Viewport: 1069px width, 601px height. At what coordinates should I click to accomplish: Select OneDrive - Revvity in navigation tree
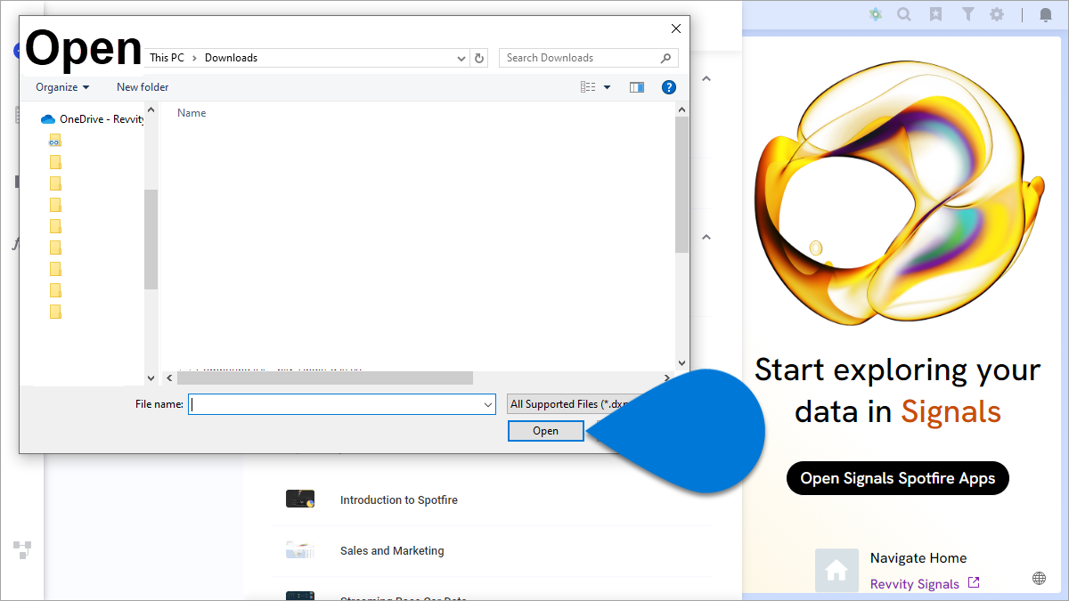[101, 119]
